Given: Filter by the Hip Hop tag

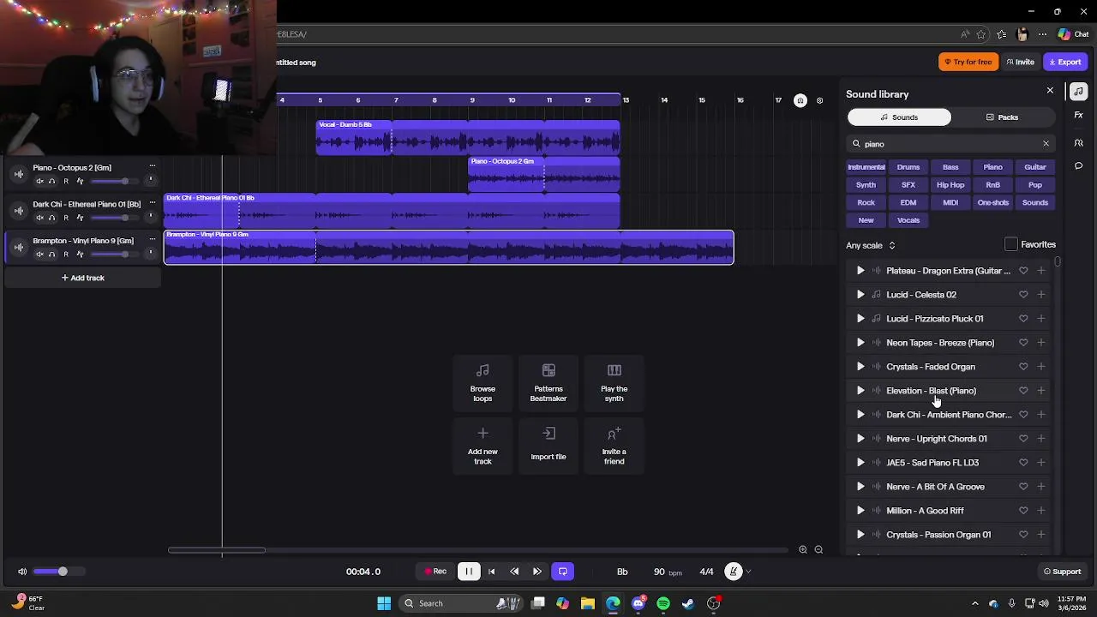Looking at the screenshot, I should pyautogui.click(x=950, y=185).
